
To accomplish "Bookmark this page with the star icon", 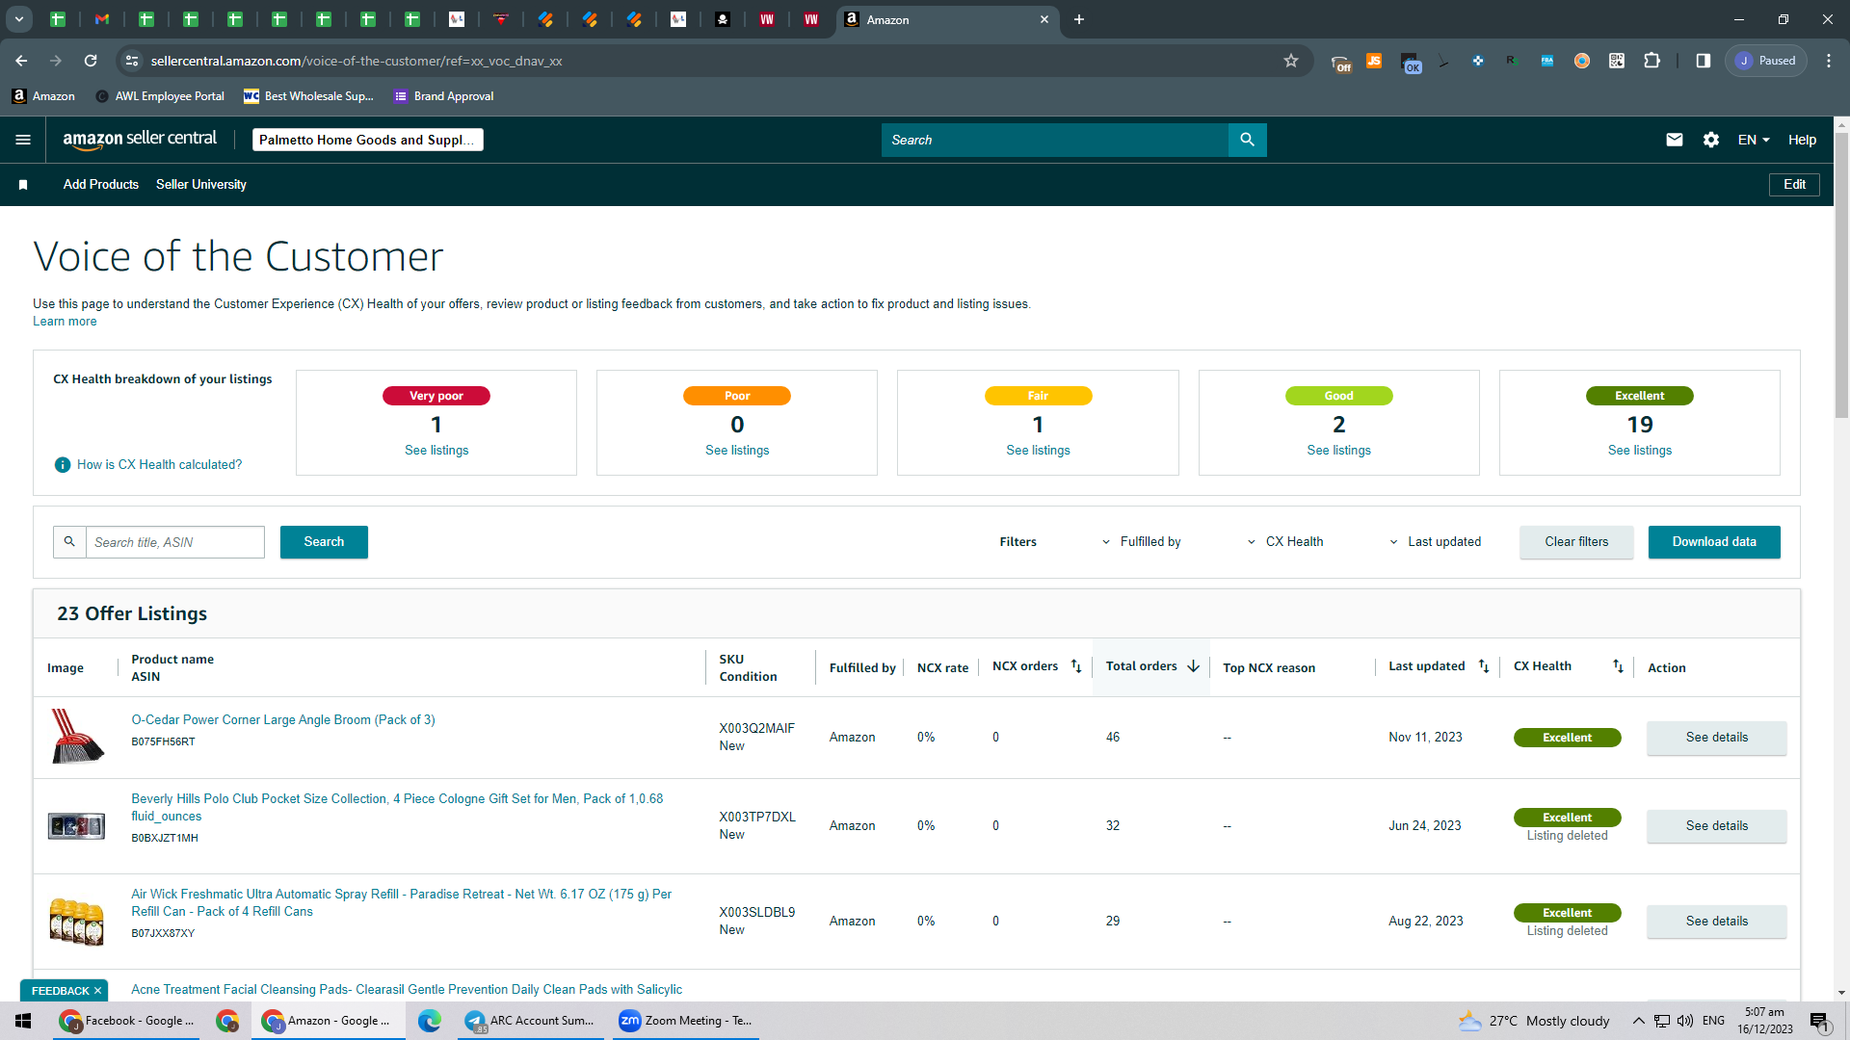I will point(1291,61).
